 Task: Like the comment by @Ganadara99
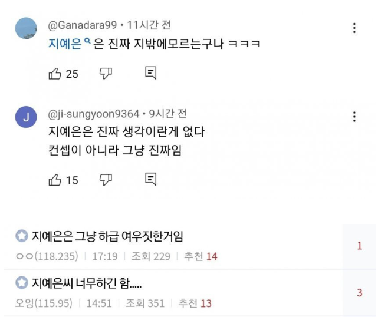point(55,74)
